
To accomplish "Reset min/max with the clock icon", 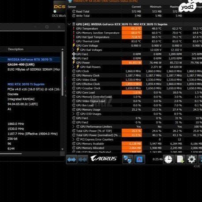I will click(x=168, y=159).
